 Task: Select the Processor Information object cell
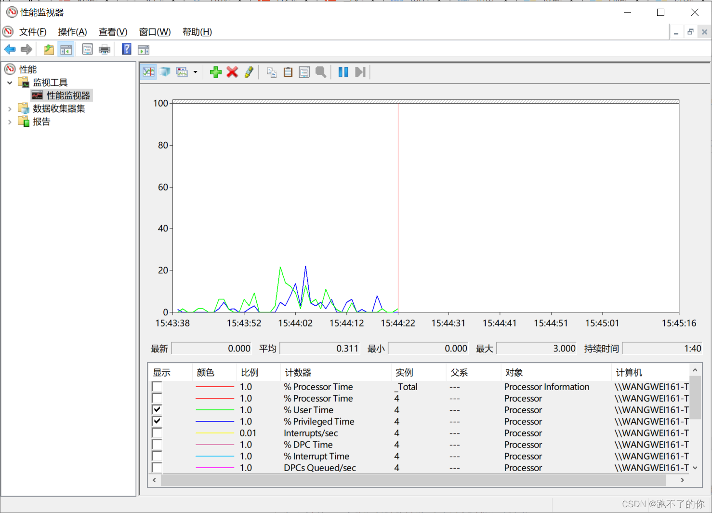[x=547, y=387]
